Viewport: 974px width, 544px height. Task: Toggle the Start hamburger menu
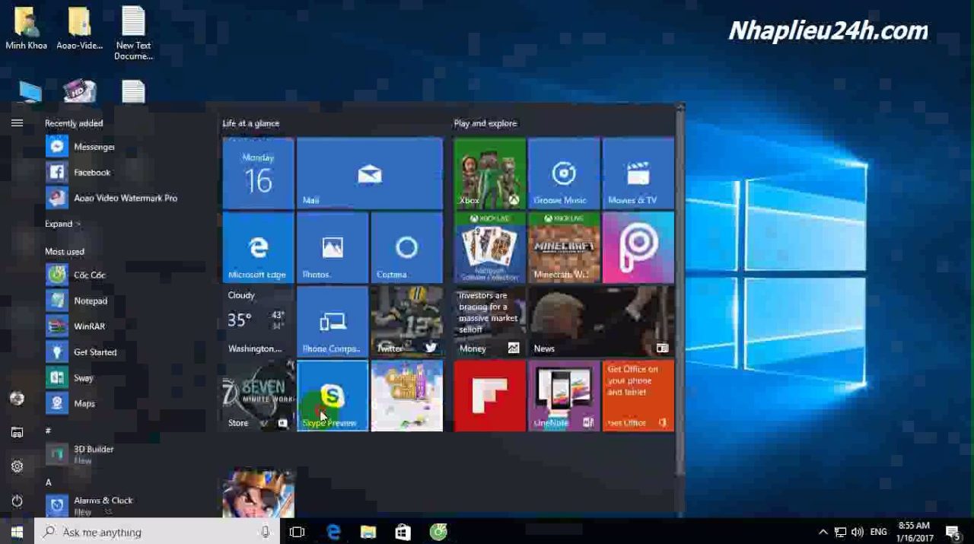pyautogui.click(x=17, y=123)
